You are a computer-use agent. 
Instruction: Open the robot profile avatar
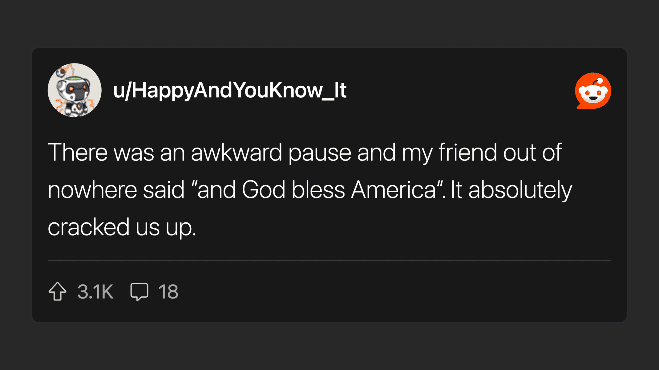click(75, 90)
